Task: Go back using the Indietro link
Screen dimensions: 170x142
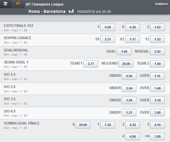Action: click(161, 4)
